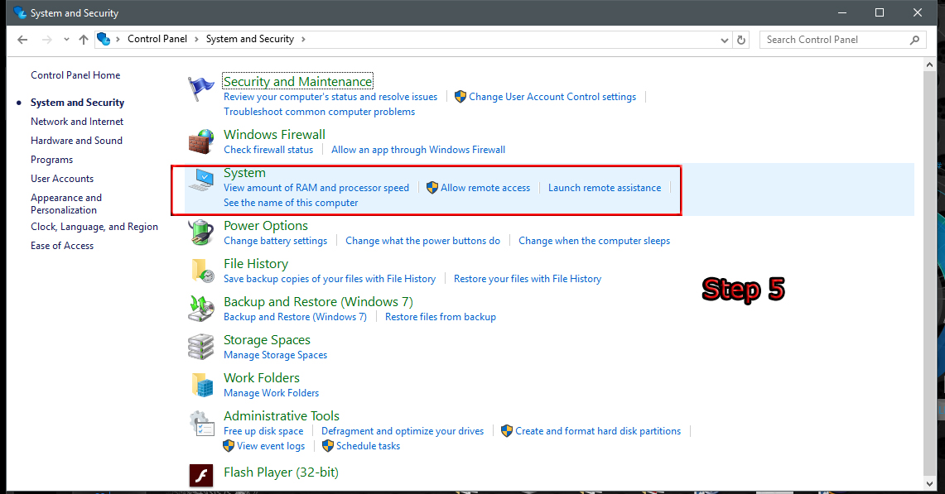Open the recent locations dropdown arrow
The image size is (945, 494).
click(65, 40)
